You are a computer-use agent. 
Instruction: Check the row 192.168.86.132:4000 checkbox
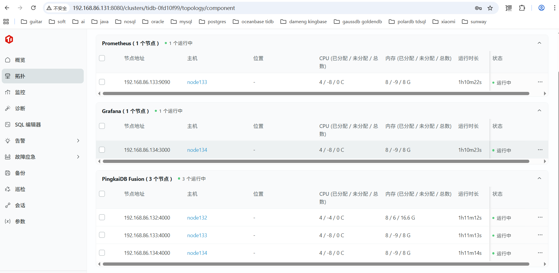(x=102, y=217)
